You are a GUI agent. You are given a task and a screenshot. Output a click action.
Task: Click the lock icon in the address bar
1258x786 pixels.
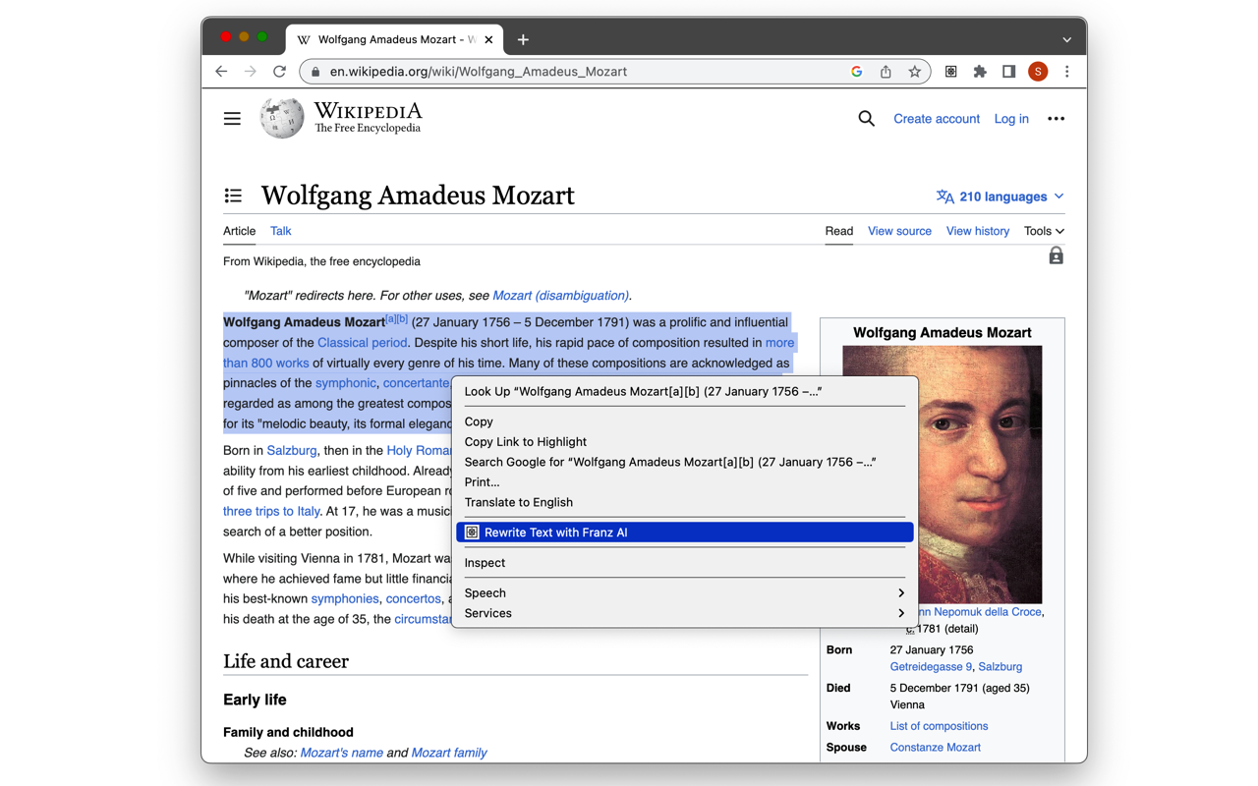tap(315, 72)
